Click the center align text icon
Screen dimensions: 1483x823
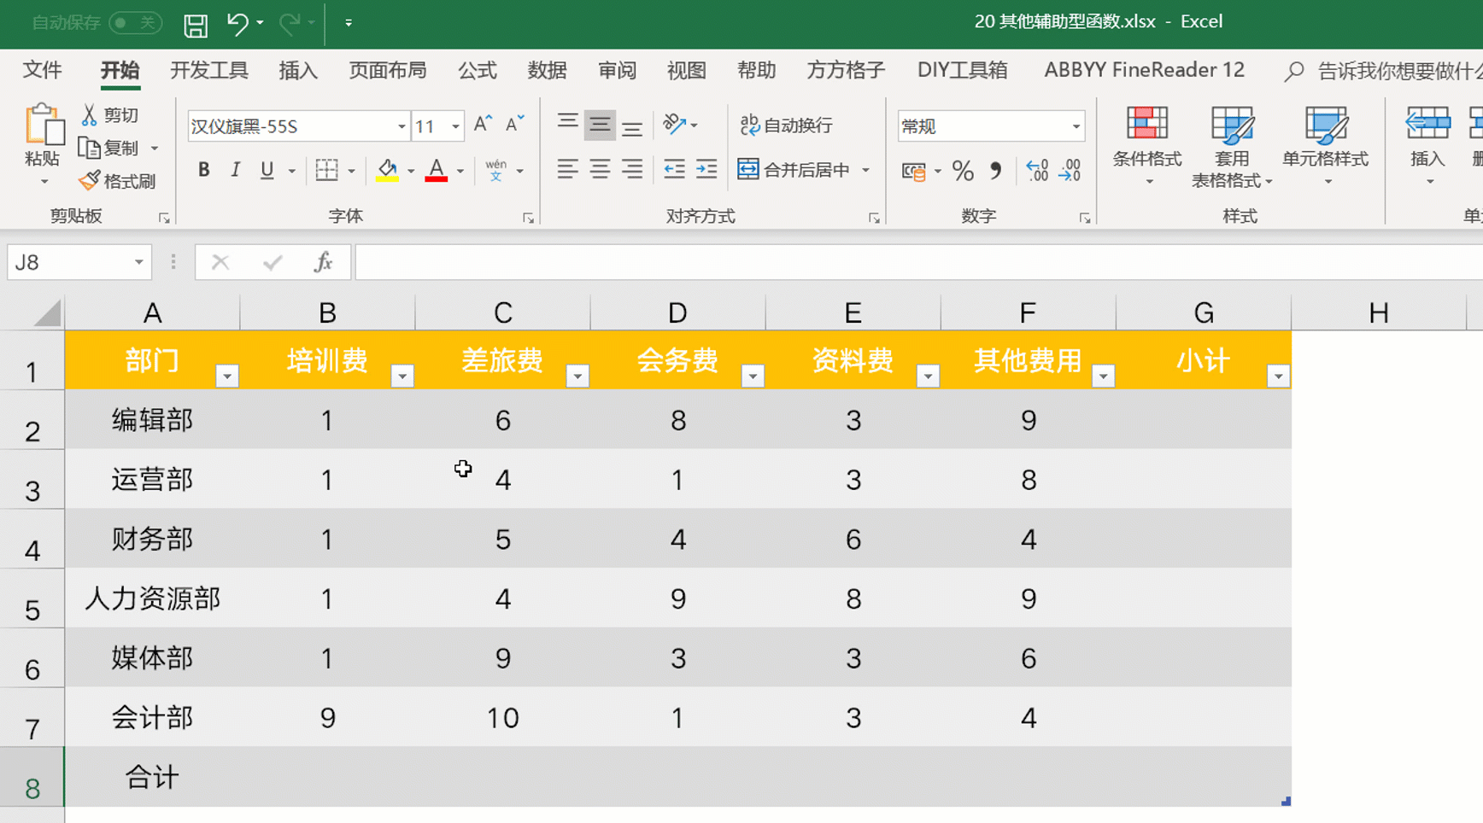[x=600, y=170]
